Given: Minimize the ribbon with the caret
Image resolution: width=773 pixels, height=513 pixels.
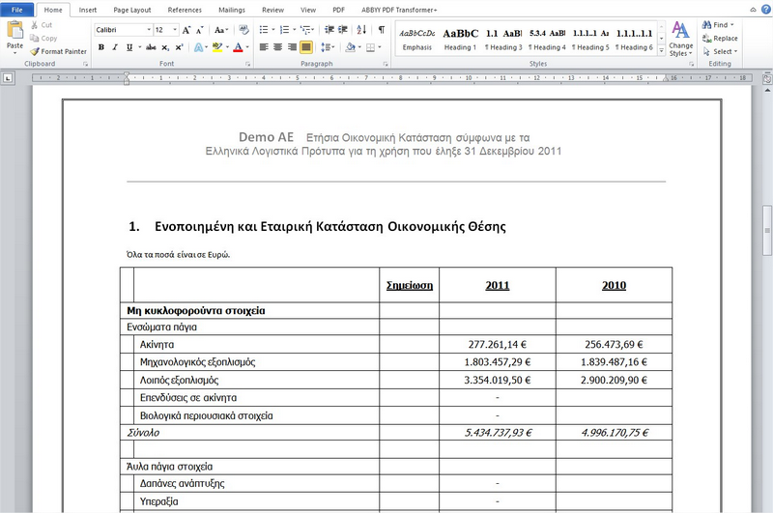Looking at the screenshot, I should click(x=753, y=10).
